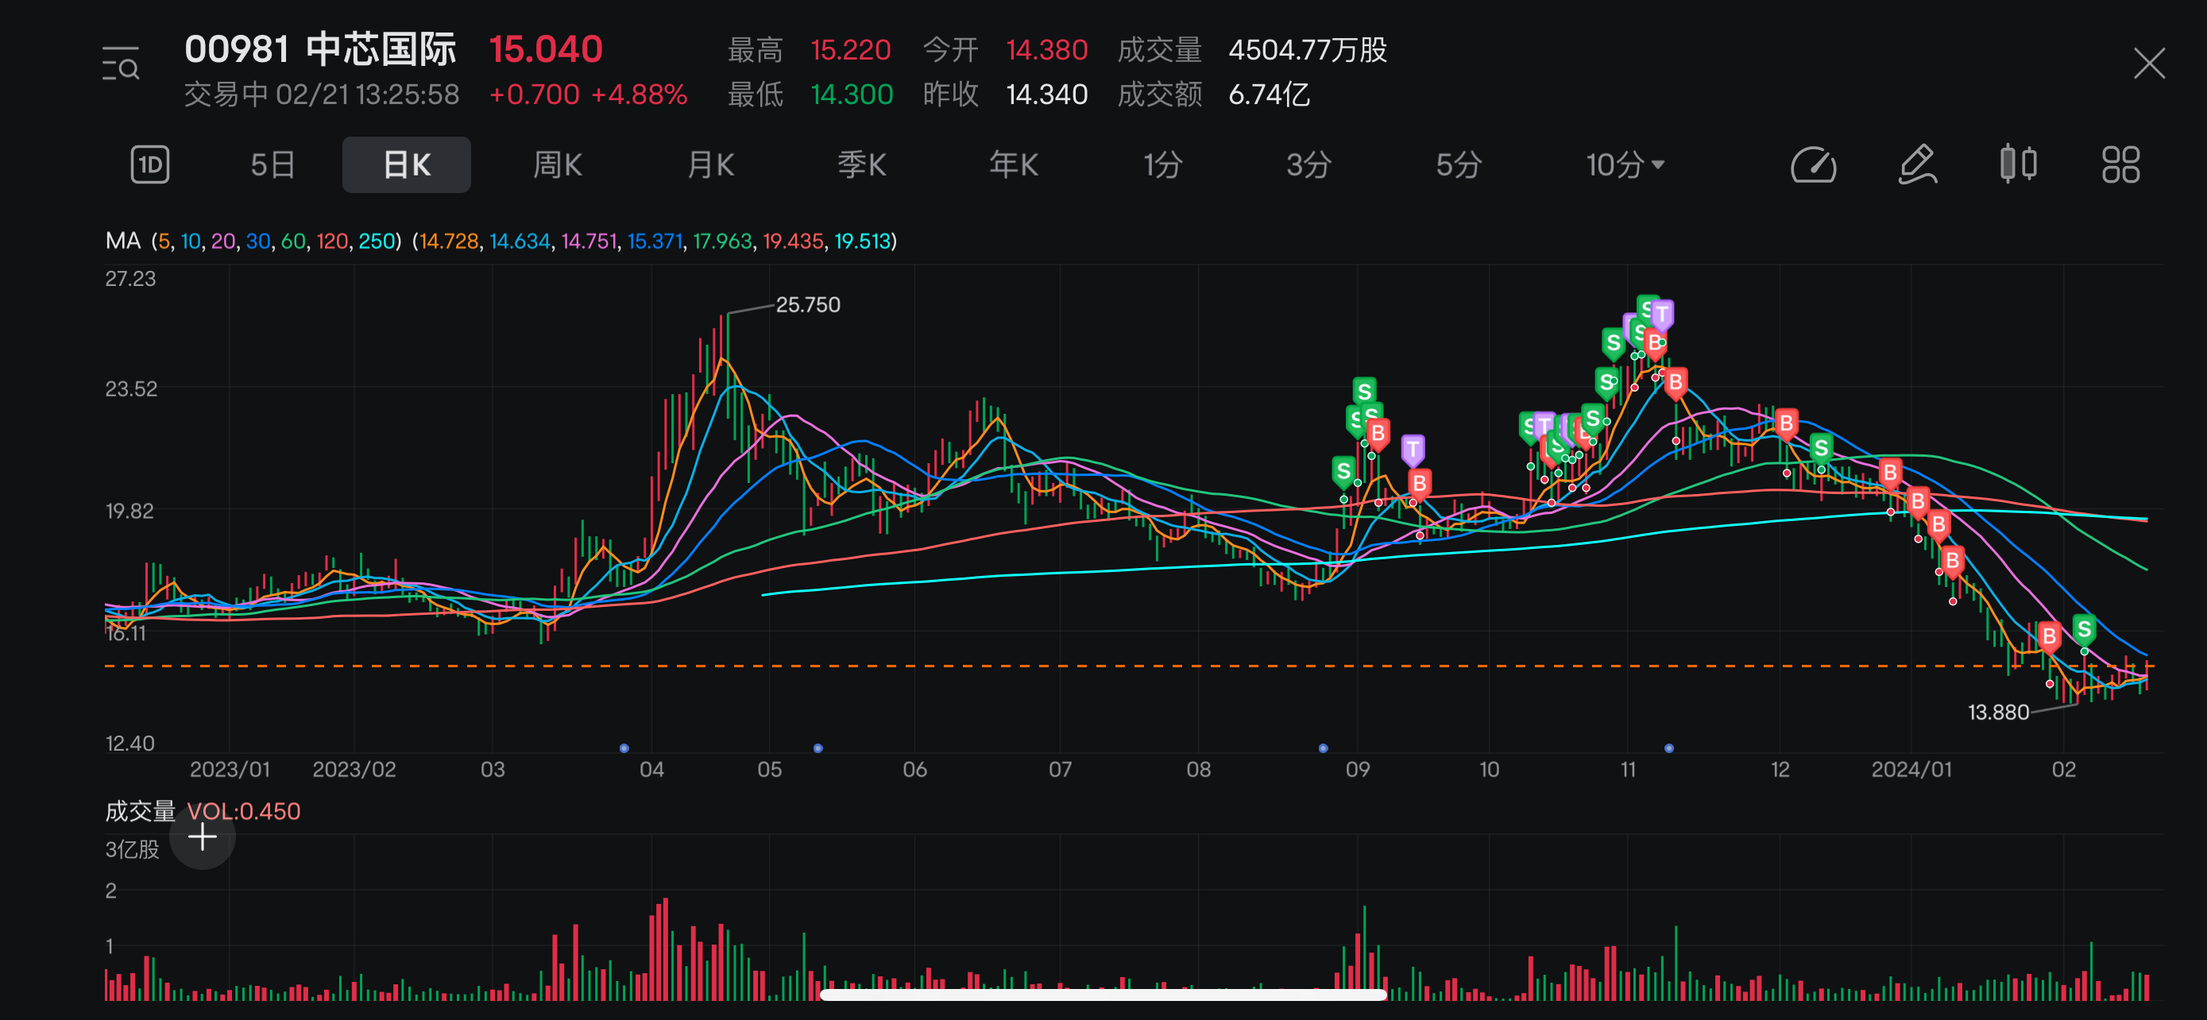Screen dimensions: 2207x1020
Task: Click the plus icon beside volume
Action: (x=203, y=836)
